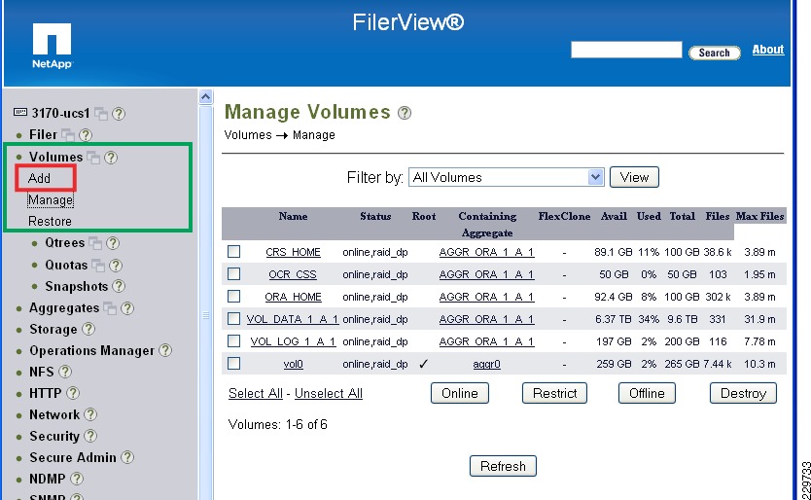Click the View filter button

click(x=634, y=177)
